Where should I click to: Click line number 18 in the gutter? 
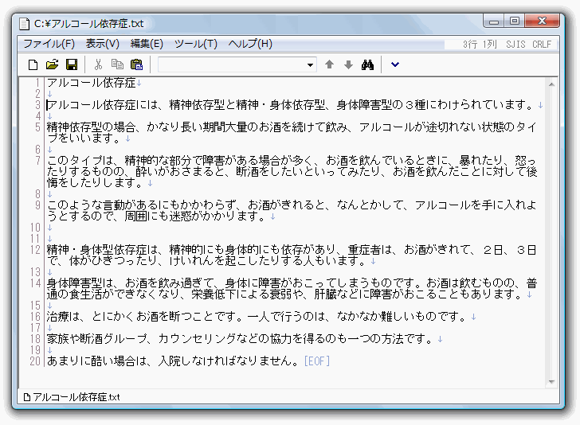[35, 339]
